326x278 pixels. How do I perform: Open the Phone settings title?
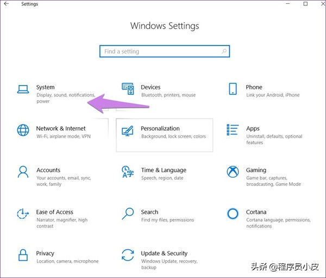[x=254, y=87]
